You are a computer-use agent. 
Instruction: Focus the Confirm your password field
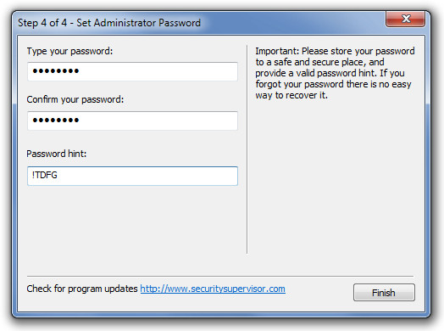tap(132, 121)
